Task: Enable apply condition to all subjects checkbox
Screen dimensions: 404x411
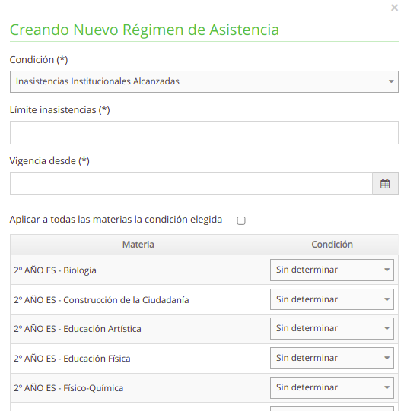Action: pos(241,220)
